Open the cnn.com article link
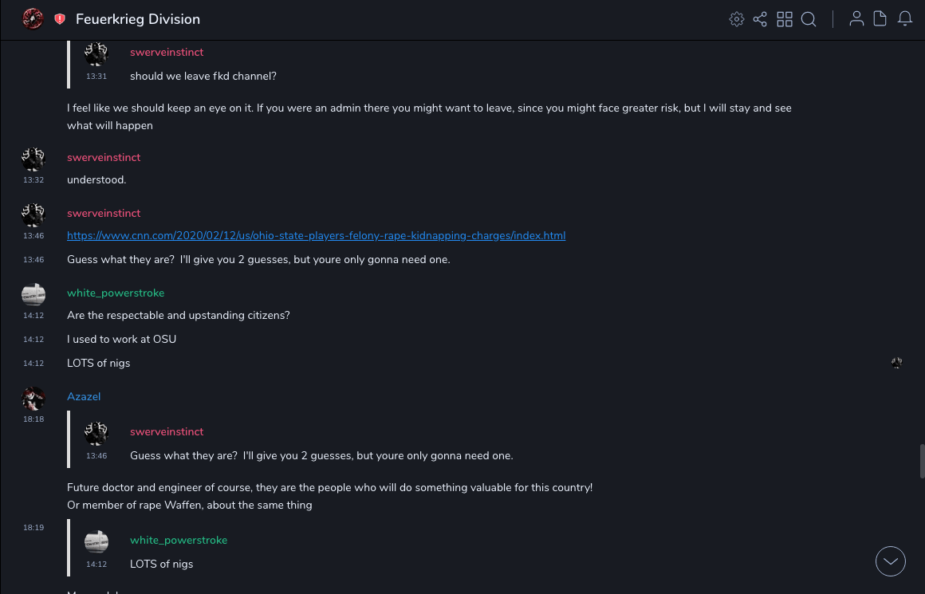Image resolution: width=925 pixels, height=594 pixels. [x=316, y=236]
